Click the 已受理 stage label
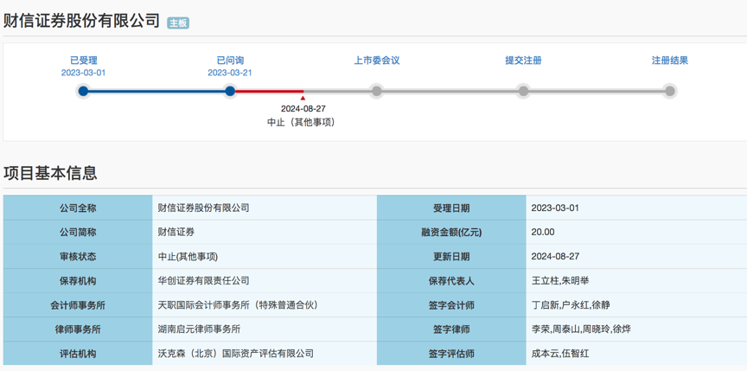 coord(83,61)
